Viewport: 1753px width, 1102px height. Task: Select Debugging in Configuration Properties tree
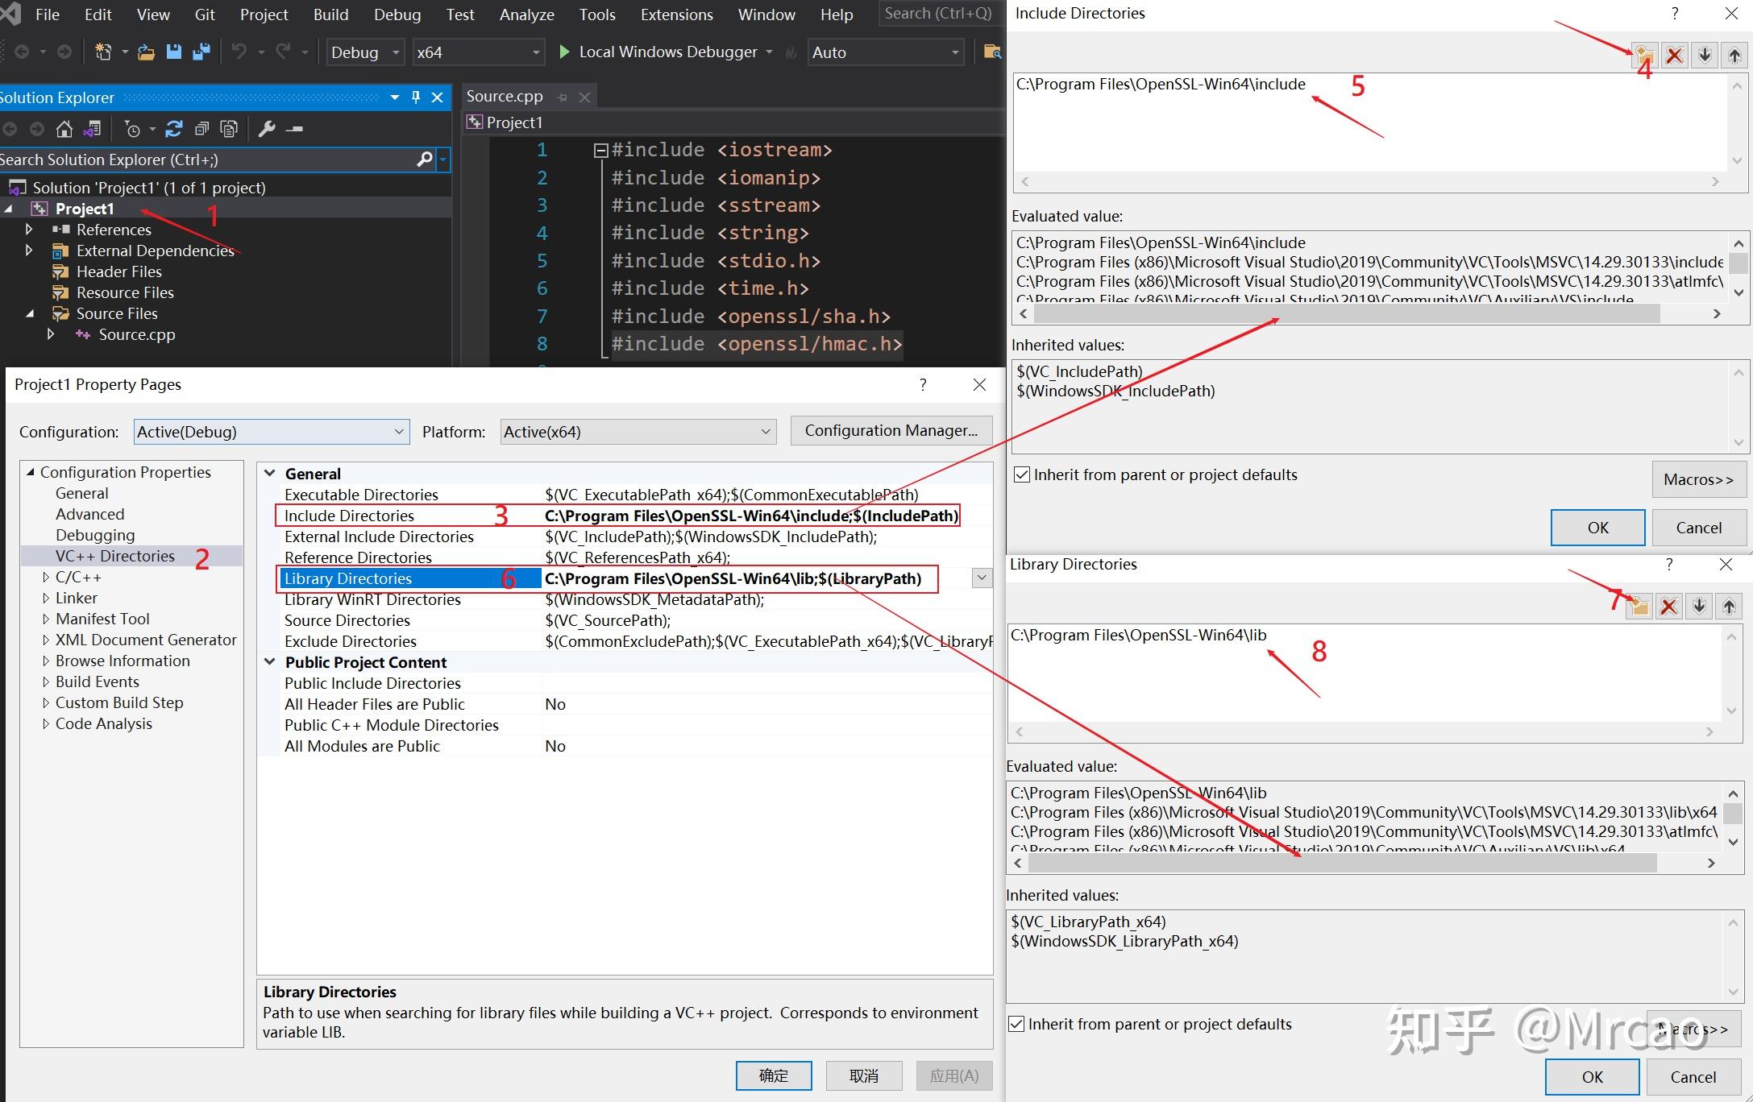pos(95,535)
